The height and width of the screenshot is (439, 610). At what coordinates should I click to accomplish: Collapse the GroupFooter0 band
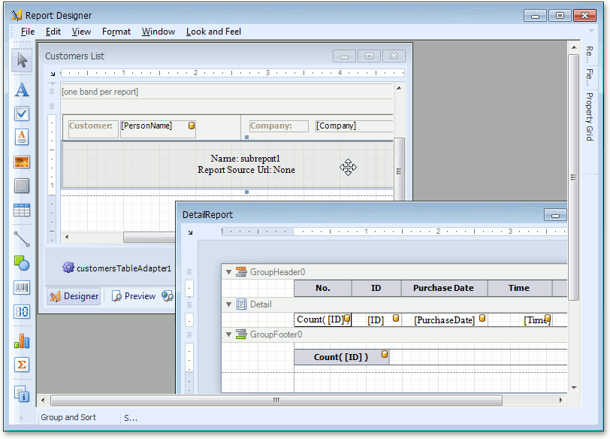click(x=229, y=335)
